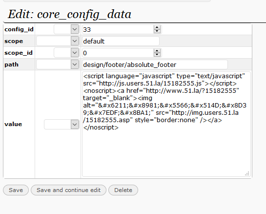The height and width of the screenshot is (214, 266).
Task: Click the scope field containing default
Action: [x=121, y=41]
